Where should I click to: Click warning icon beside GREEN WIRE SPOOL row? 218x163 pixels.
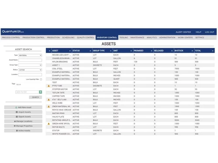tap(49, 124)
